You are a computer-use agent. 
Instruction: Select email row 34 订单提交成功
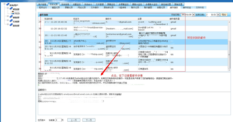click(x=133, y=54)
